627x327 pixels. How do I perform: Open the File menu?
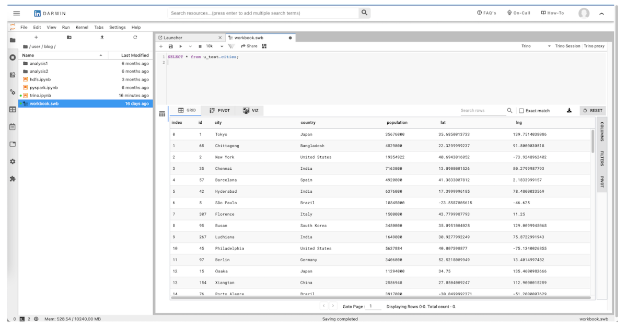tap(24, 27)
